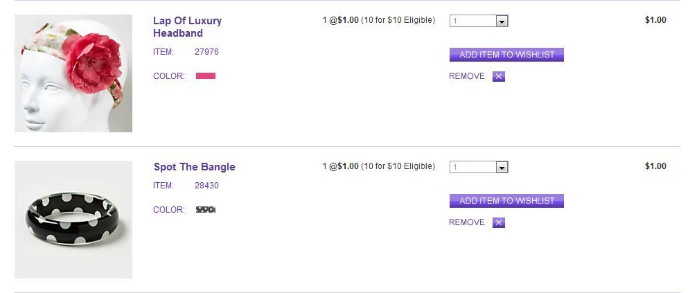The height and width of the screenshot is (293, 690).
Task: Select the pink color swatch for the headband
Action: tap(206, 76)
